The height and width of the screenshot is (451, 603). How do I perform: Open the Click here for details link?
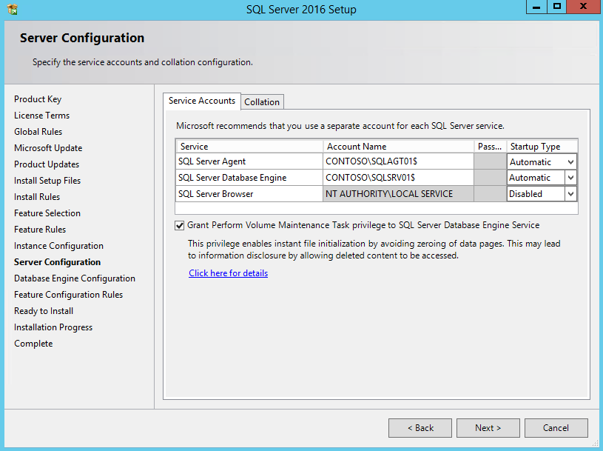pos(228,273)
